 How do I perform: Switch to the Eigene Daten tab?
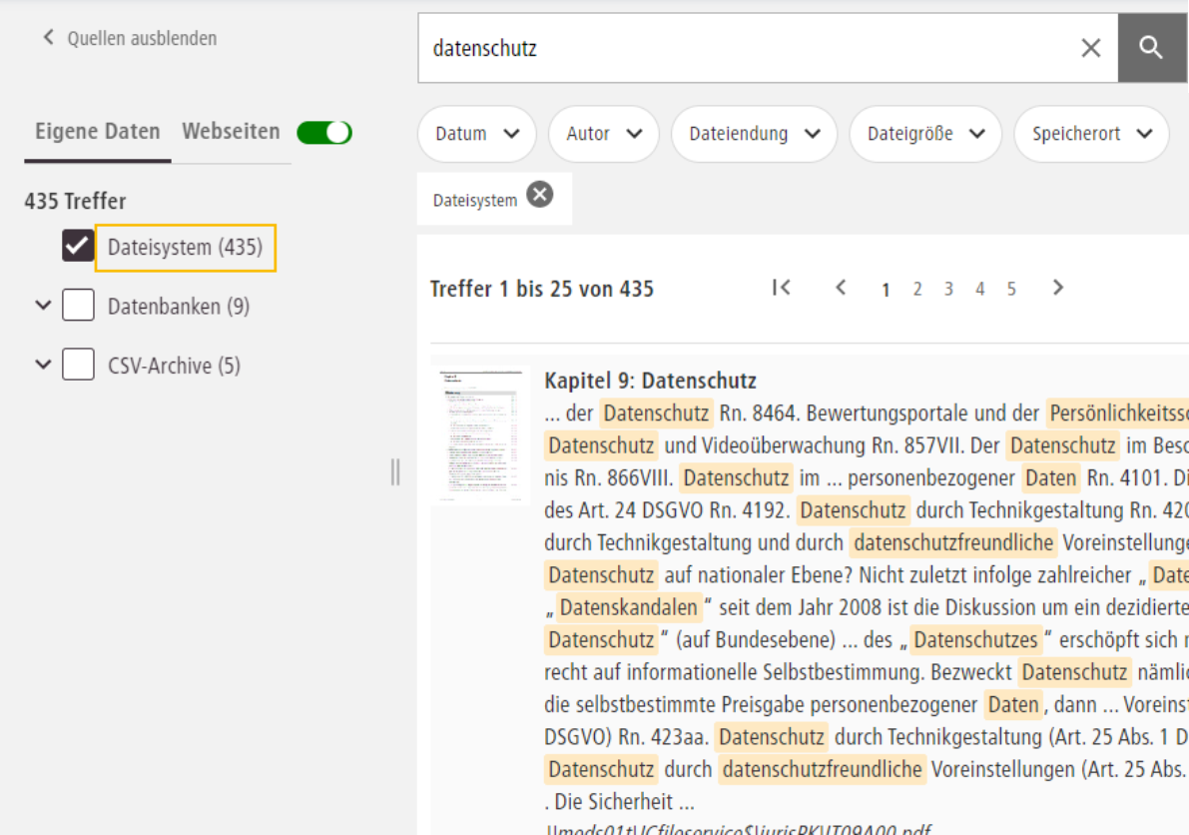97,132
